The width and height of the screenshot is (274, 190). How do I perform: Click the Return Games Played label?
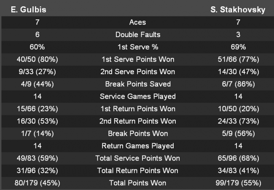click(138, 146)
